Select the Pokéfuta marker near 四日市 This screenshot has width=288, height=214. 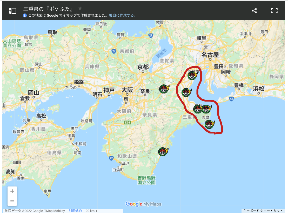point(192,75)
